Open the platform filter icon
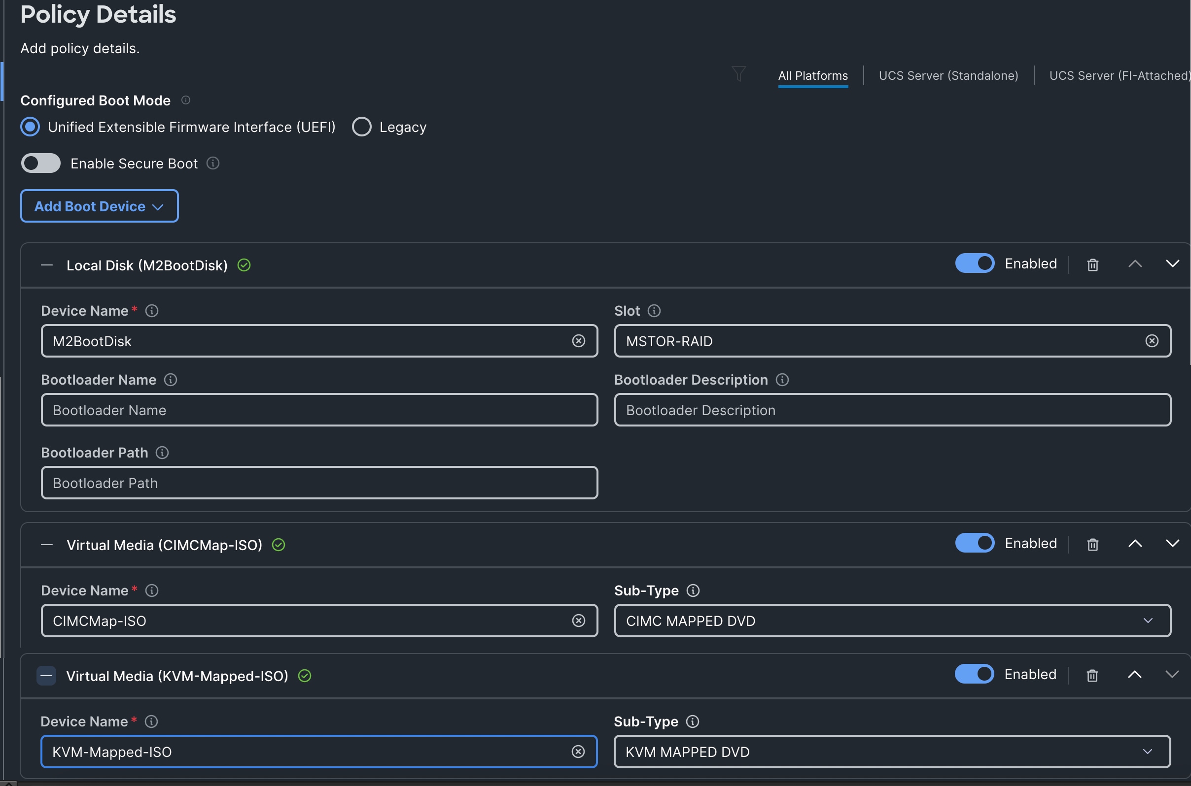This screenshot has height=786, width=1191. (738, 74)
